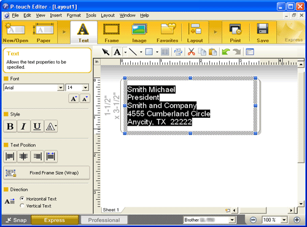Paste from clipboard icon
Image resolution: width=307 pixels, height=227 pixels.
coord(213,52)
